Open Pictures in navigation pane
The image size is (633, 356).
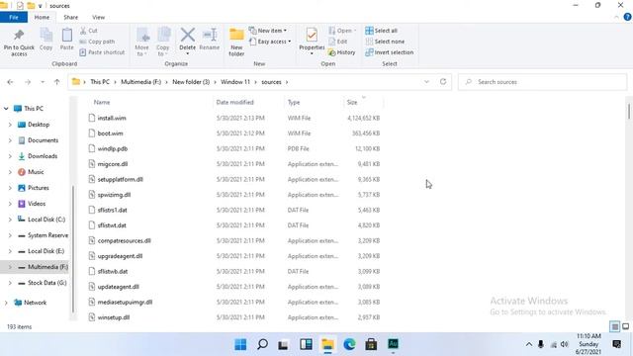coord(39,188)
